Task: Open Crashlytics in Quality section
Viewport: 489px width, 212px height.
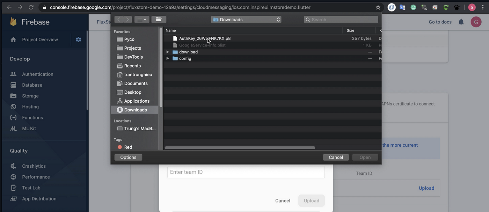Action: [x=34, y=166]
